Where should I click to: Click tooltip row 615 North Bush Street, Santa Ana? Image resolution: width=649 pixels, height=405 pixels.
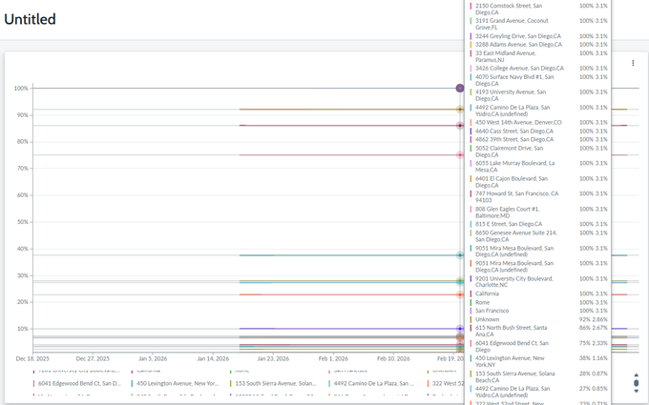pos(539,331)
